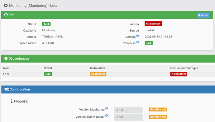This screenshot has width=215, height=122.
Task: Relaunch the Local dependency installation
Action: click(98, 74)
